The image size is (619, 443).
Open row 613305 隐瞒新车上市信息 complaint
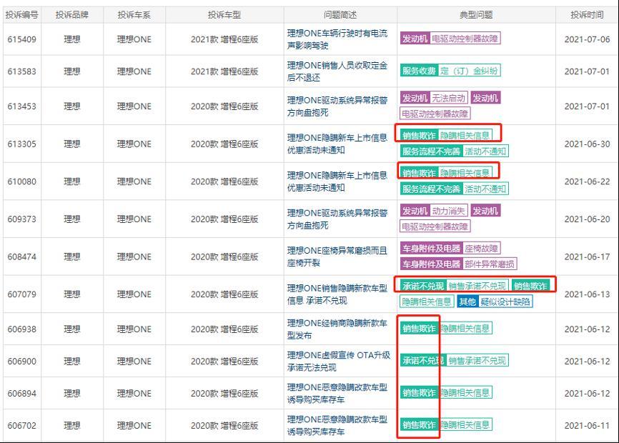(x=337, y=144)
